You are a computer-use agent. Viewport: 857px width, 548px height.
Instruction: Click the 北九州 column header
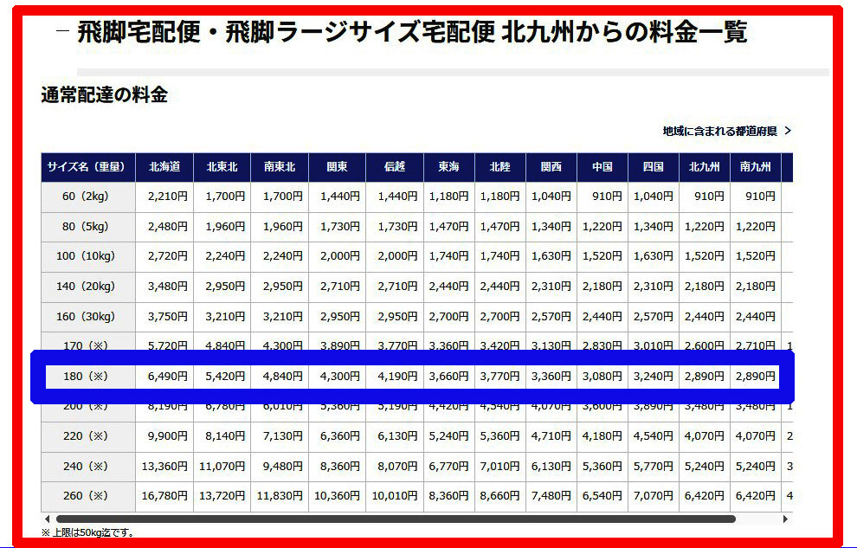pyautogui.click(x=705, y=167)
